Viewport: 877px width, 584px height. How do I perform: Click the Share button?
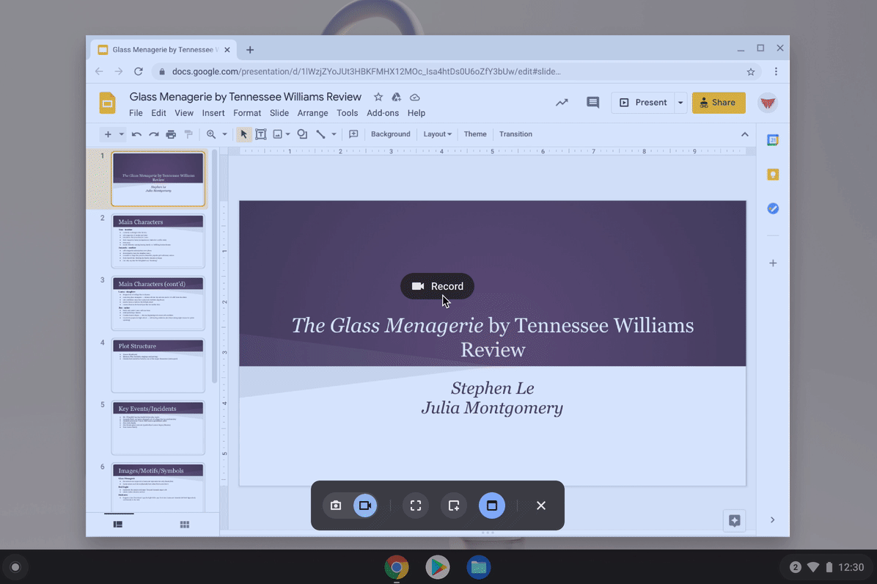[x=719, y=103]
